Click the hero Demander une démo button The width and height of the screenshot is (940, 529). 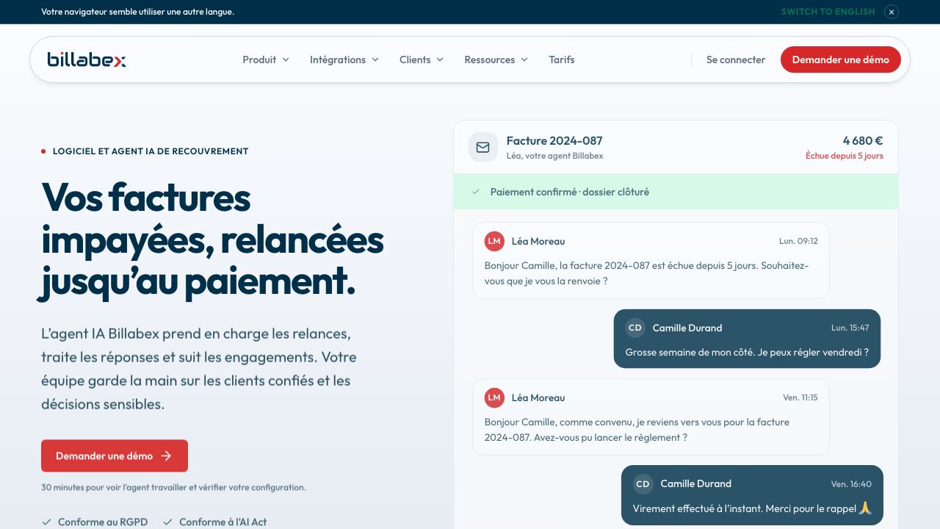coord(115,456)
